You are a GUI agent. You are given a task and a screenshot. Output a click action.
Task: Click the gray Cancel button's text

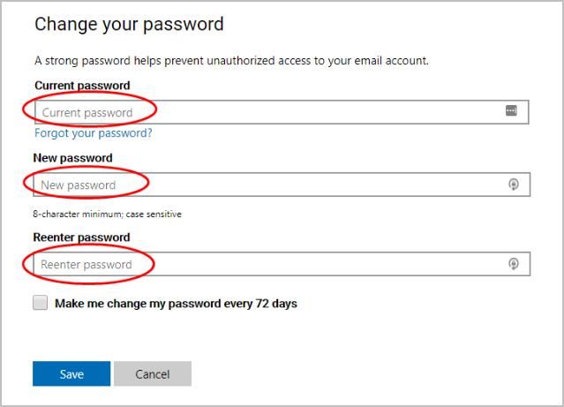tap(152, 374)
